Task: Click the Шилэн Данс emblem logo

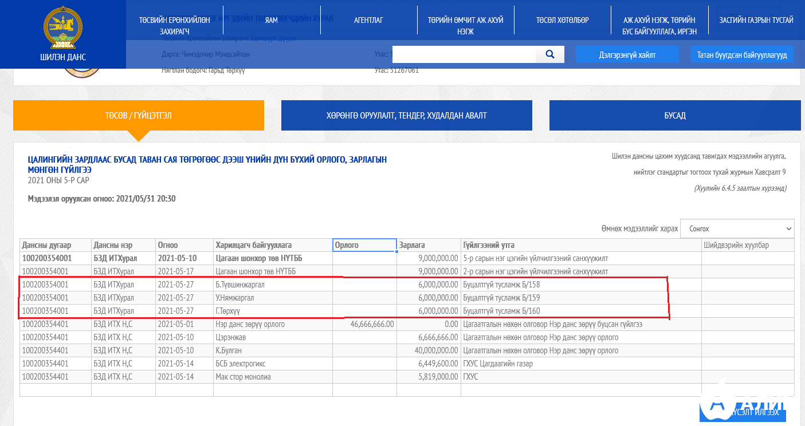Action: tap(63, 27)
